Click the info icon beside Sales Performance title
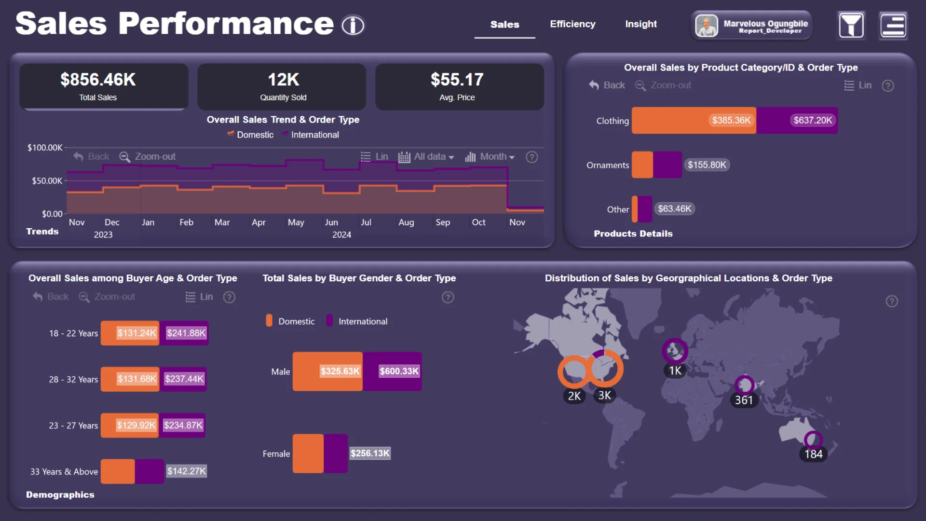 coord(353,26)
